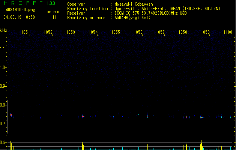Screen dimensions: 236x150
Task: Click the yellow power spike just after 1053
Action: 83,146
